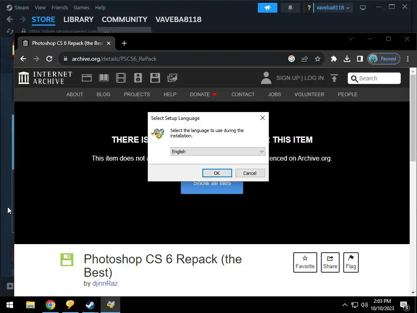Close the Photoshop CS 6 Repack tab

108,43
